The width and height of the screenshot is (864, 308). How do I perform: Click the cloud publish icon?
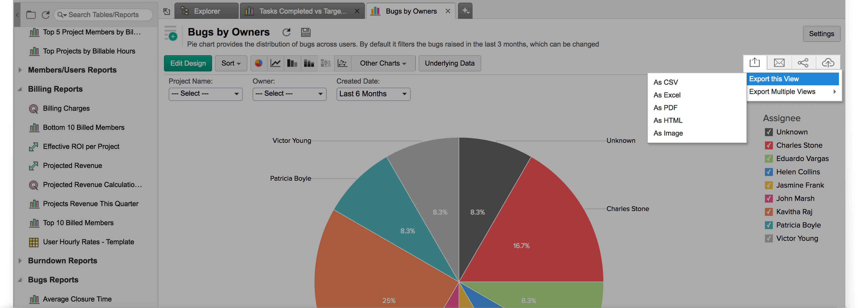point(828,63)
